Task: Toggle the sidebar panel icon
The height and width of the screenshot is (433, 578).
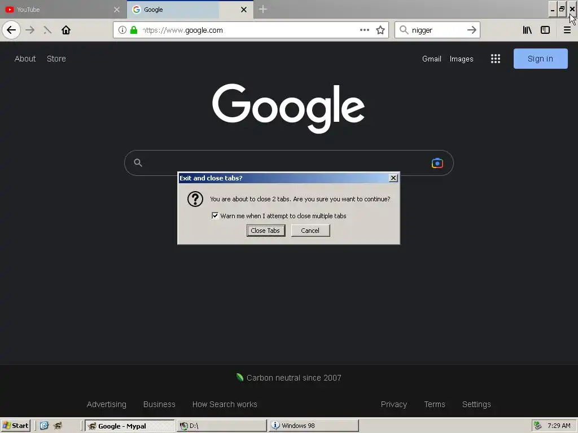Action: pyautogui.click(x=545, y=30)
